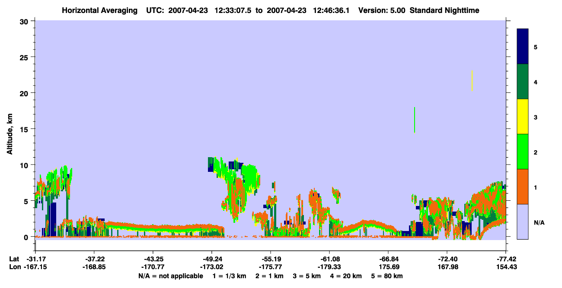
Task: Click the yellow vertical streak near 22 km altitude
Action: (472, 81)
